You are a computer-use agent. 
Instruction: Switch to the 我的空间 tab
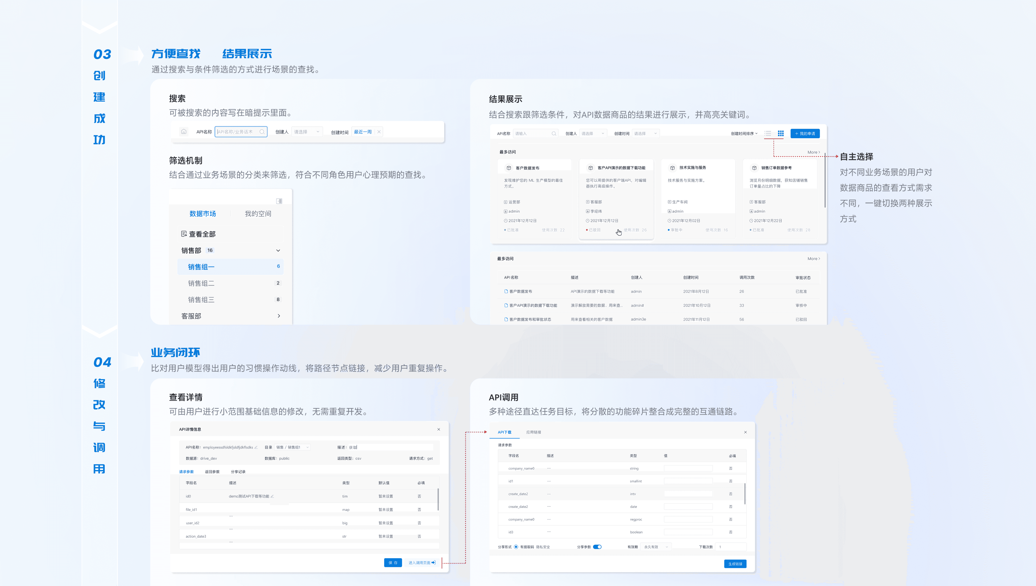258,214
